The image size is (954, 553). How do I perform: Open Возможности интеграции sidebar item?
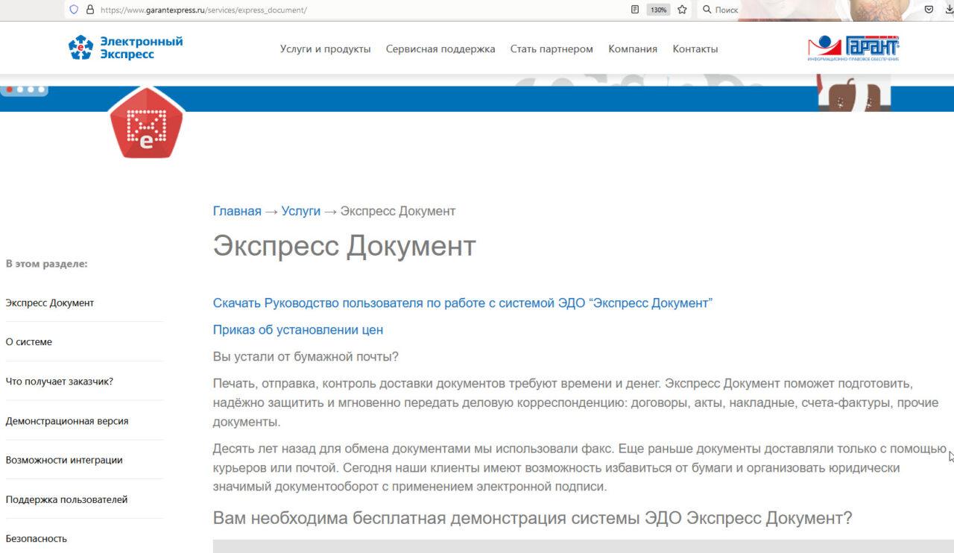tap(64, 460)
